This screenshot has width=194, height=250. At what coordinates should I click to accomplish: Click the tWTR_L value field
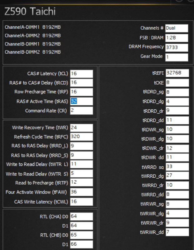(x=82, y=164)
